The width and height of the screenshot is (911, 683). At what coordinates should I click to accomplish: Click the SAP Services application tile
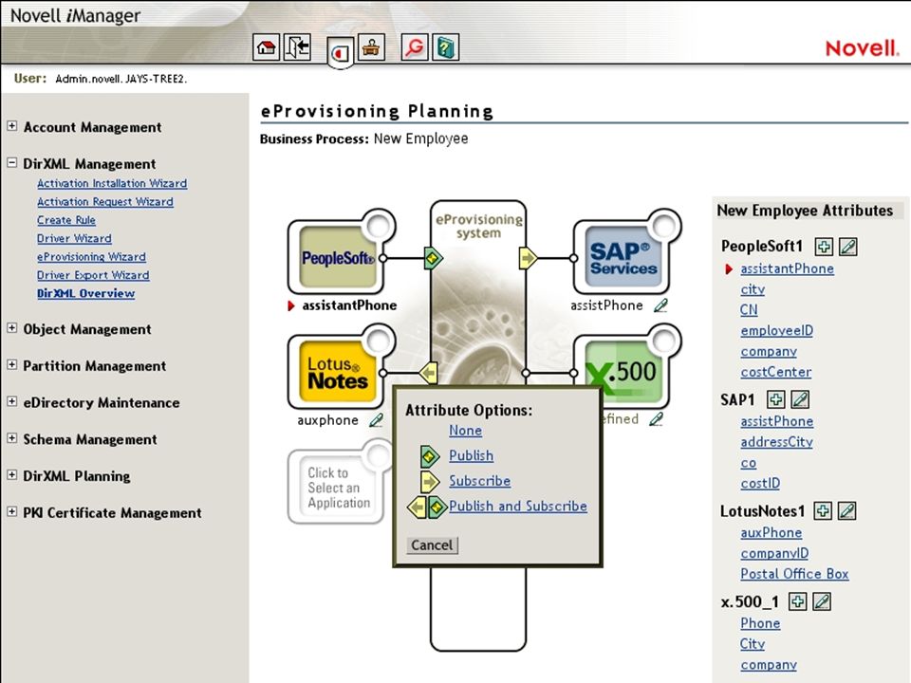(623, 257)
